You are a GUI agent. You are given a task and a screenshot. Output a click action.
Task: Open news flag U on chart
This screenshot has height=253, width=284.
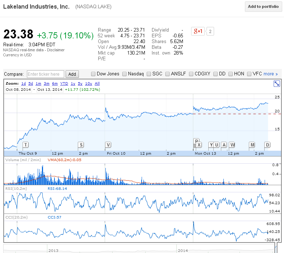pyautogui.click(x=217, y=145)
